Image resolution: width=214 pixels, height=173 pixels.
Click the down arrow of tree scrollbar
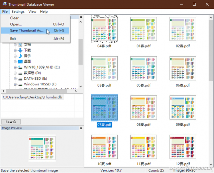coord(81,86)
